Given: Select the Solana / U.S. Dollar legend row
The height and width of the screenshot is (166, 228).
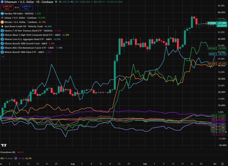Looking at the screenshot, I should click(x=23, y=18).
